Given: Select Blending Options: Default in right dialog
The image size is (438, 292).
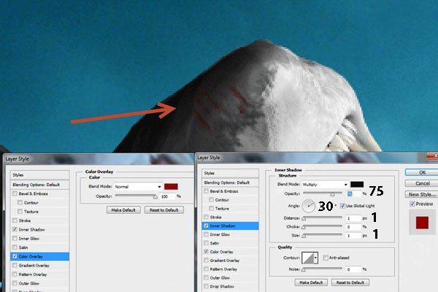Looking at the screenshot, I should (230, 182).
